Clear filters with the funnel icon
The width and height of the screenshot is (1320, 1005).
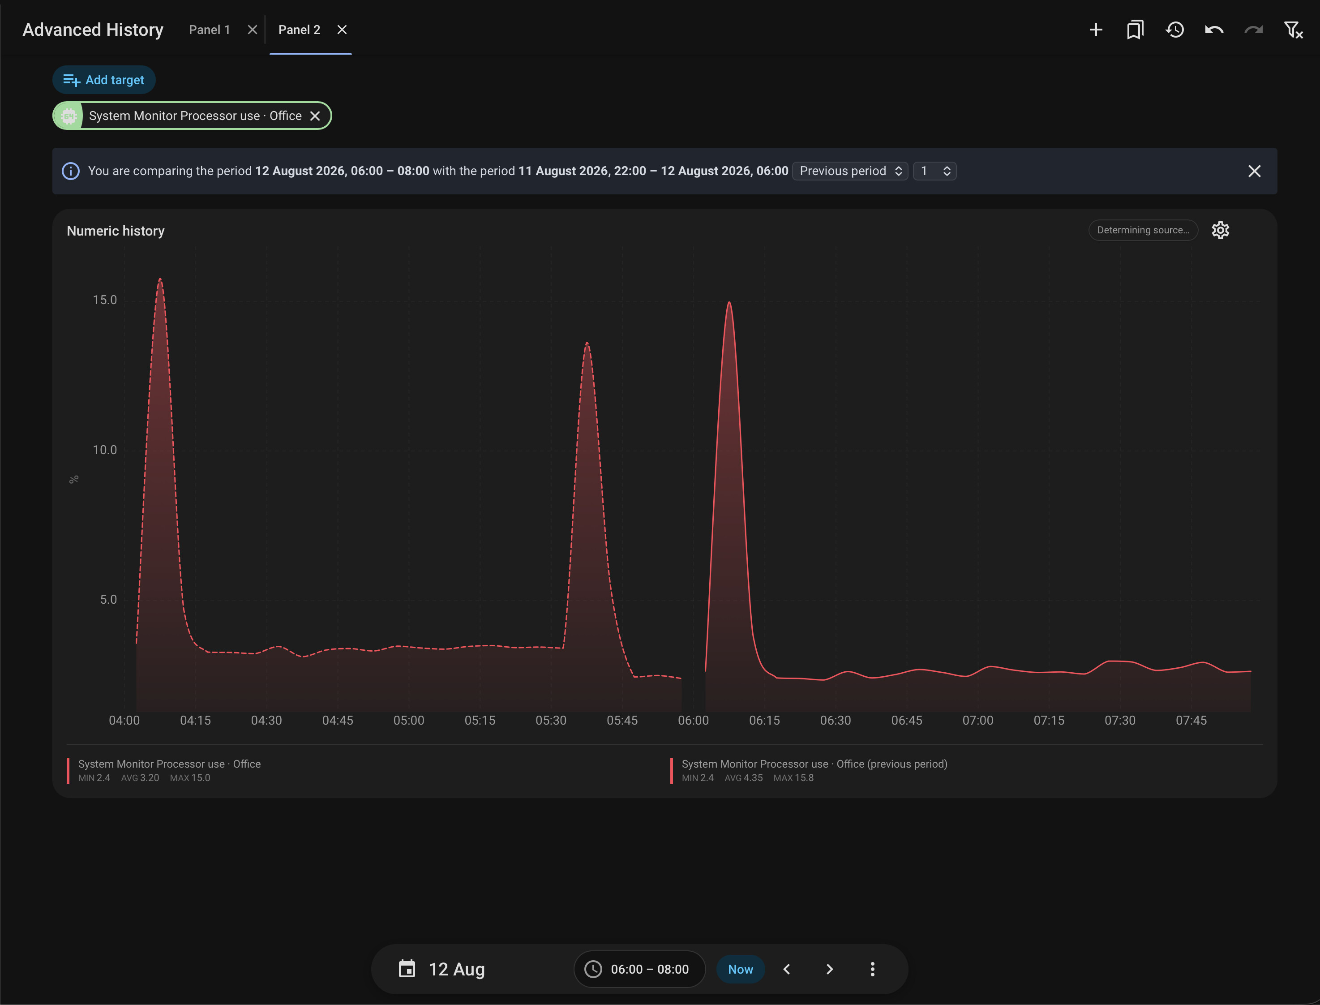coord(1293,30)
